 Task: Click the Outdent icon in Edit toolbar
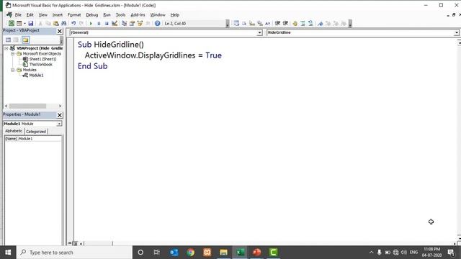pyautogui.click(x=285, y=23)
